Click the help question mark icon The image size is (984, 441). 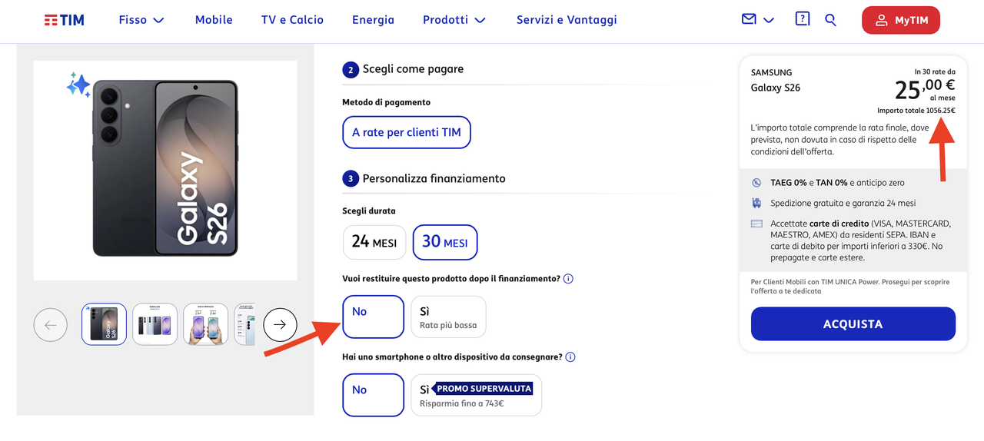[x=803, y=19]
